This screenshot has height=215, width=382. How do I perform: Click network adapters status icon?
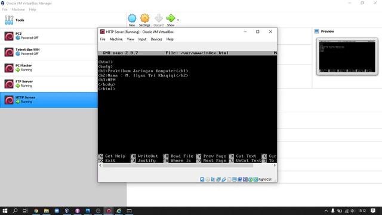(218, 179)
